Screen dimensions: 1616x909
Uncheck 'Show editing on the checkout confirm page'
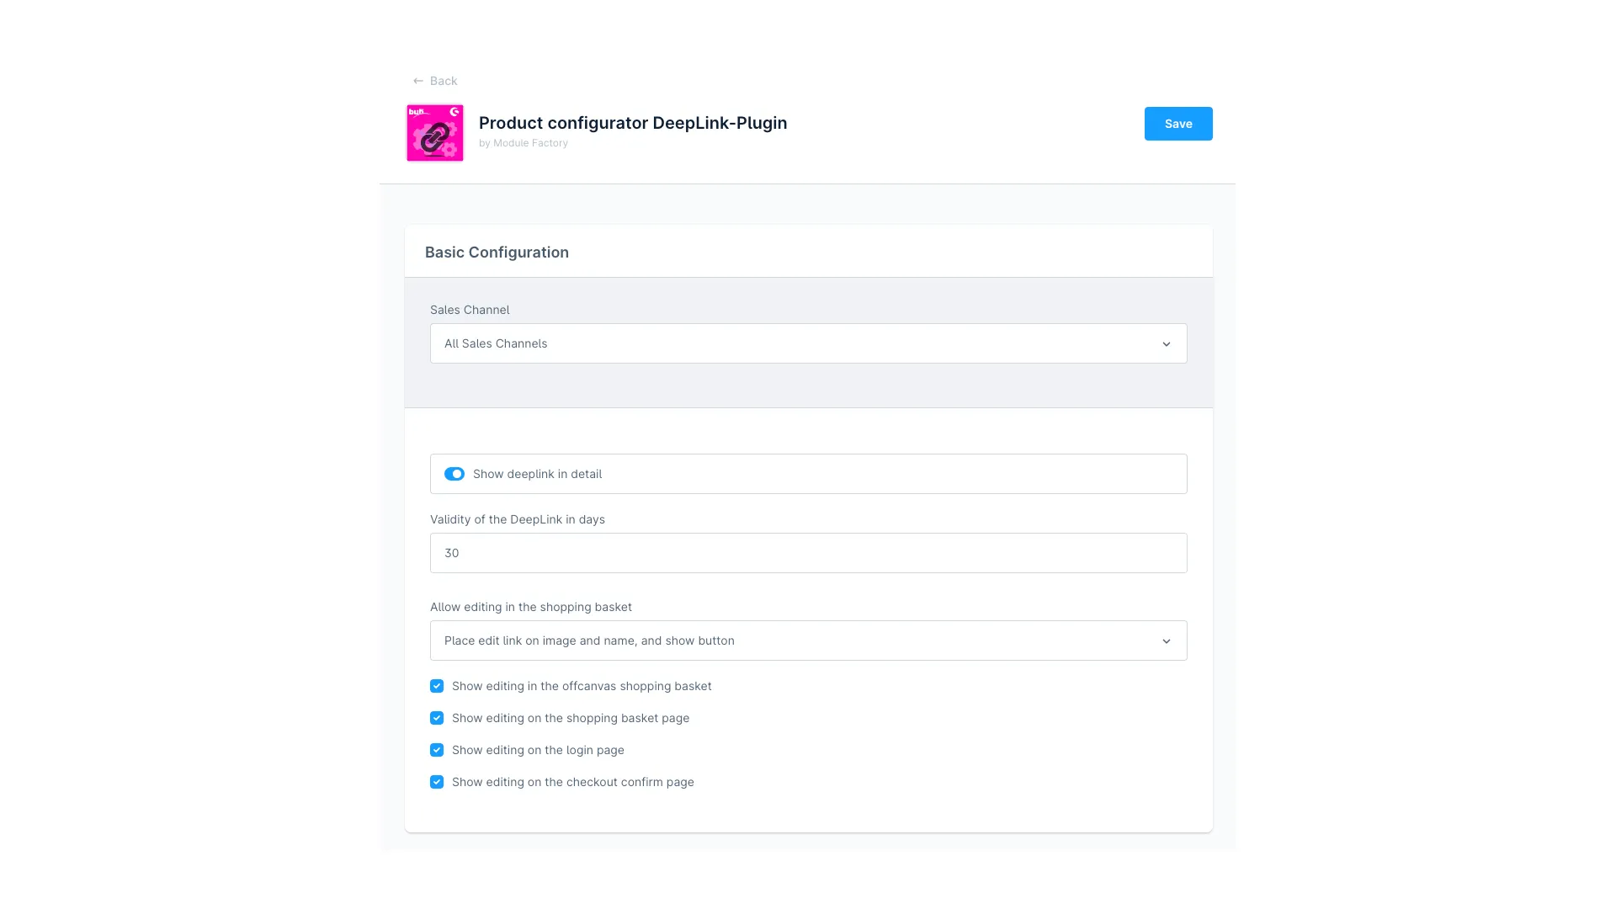[x=437, y=782]
